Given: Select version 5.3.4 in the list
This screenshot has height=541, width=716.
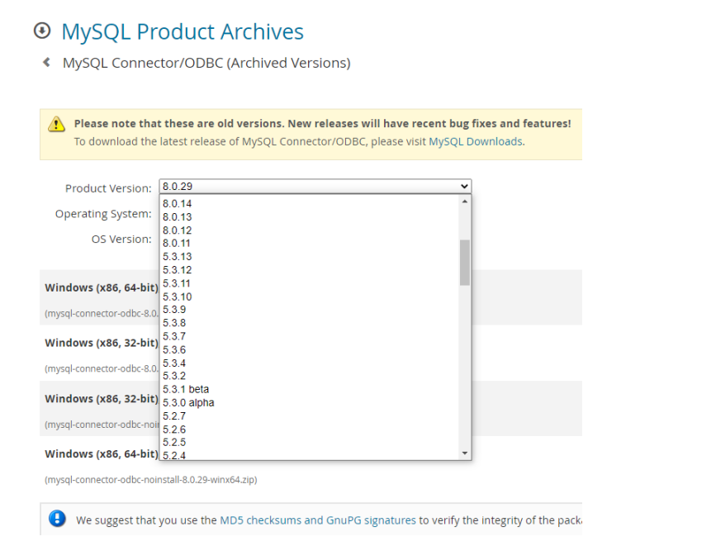Looking at the screenshot, I should click(174, 363).
